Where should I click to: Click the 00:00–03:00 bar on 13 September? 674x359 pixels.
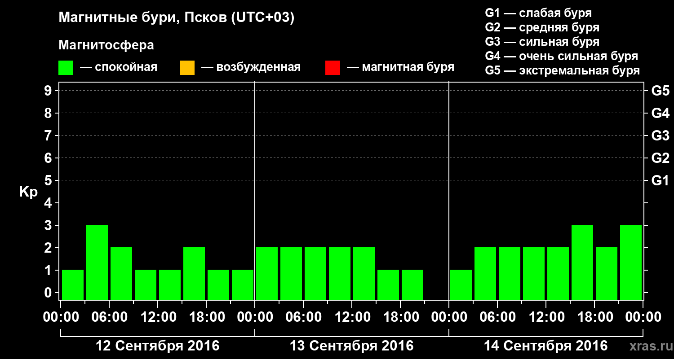(x=267, y=274)
